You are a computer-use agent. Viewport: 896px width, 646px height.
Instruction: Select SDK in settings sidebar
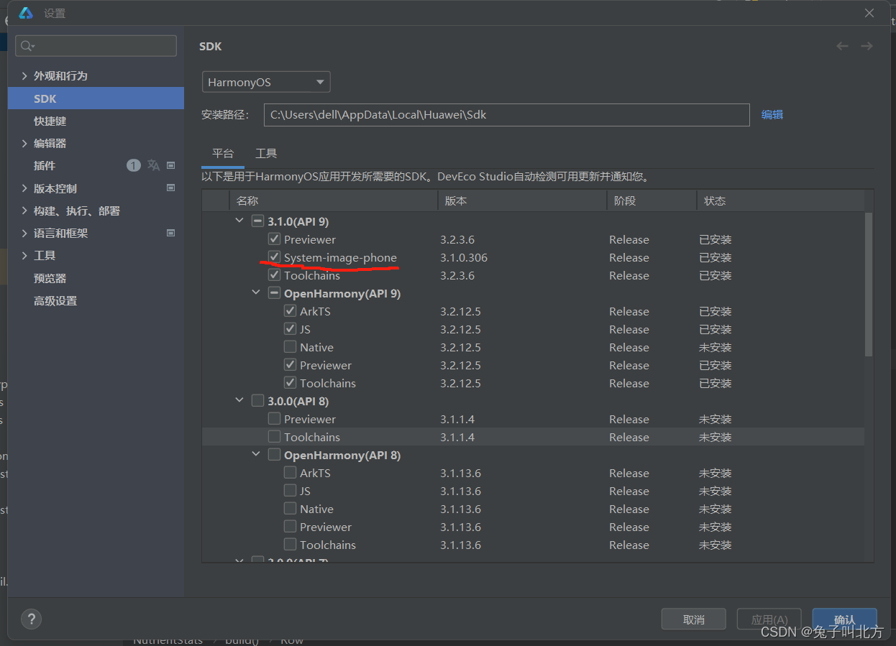pyautogui.click(x=96, y=98)
